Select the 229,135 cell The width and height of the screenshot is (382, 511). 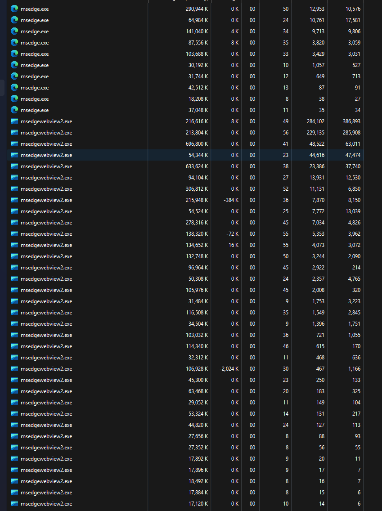click(315, 133)
